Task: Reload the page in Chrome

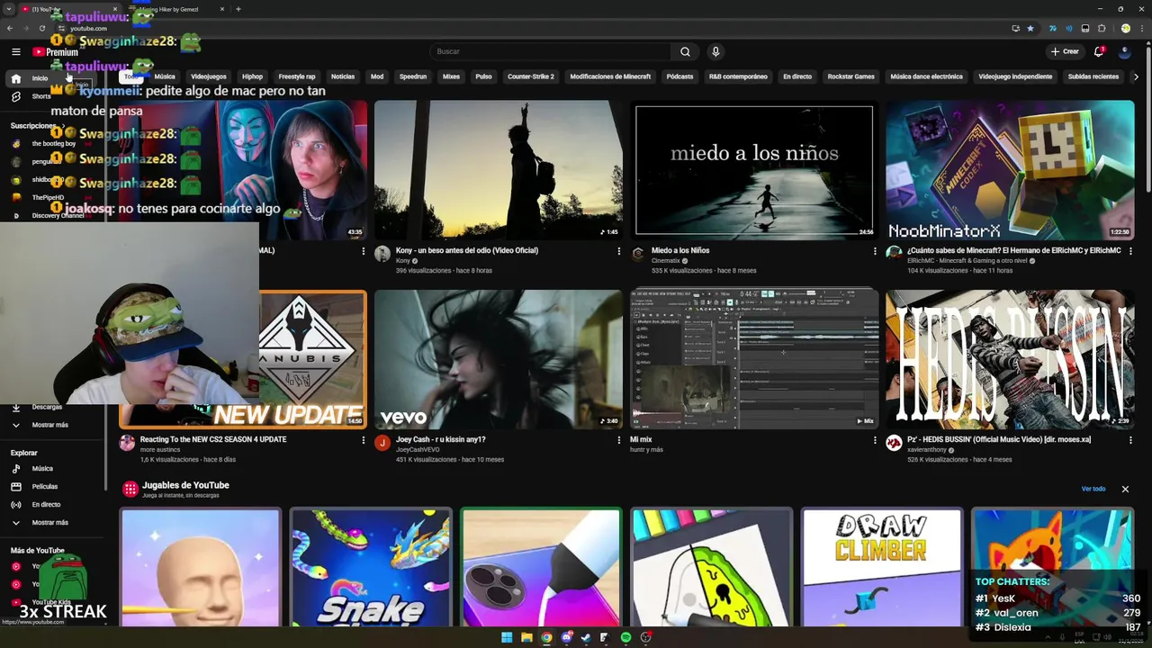Action: (40, 28)
